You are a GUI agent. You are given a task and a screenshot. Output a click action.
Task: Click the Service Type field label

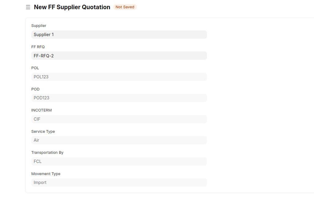[43, 131]
